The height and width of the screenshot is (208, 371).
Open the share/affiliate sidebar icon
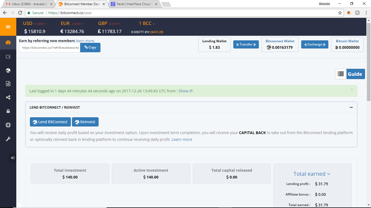tap(8, 97)
